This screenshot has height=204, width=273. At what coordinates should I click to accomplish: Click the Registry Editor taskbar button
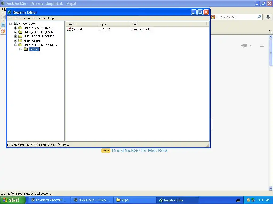[x=177, y=200]
